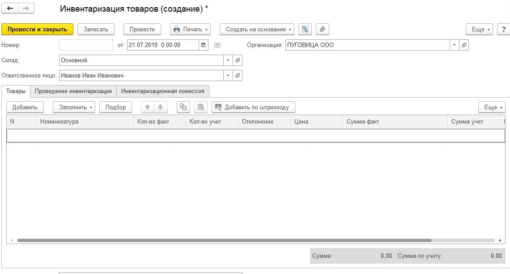Viewport: 510px width, 274px height.
Task: Click Добавить по штрихкоду button
Action: click(x=254, y=107)
